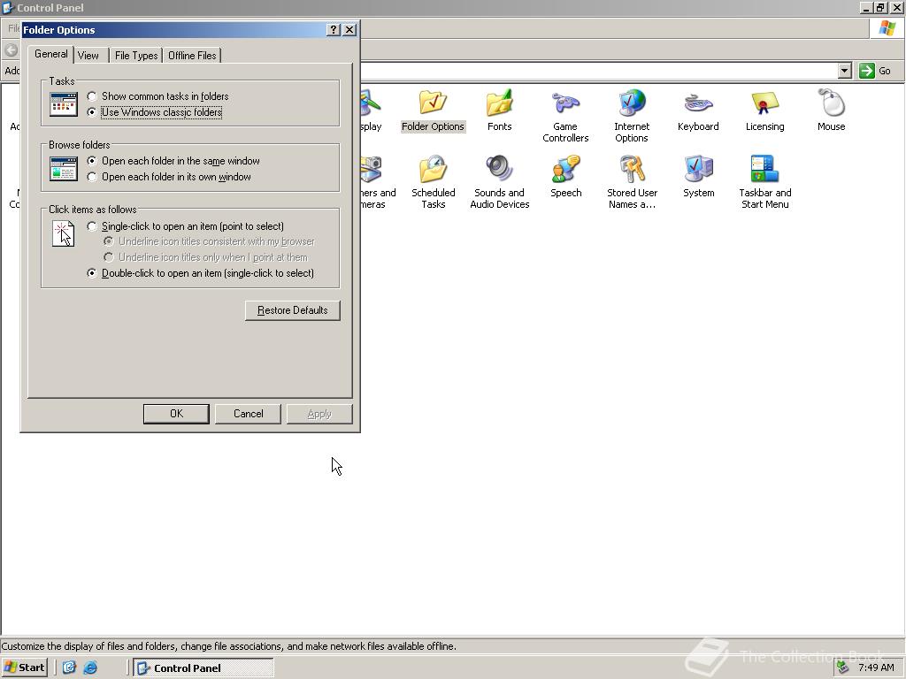Screen dimensions: 906x679
Task: Open the Taskbar and Start Menu icon
Action: tap(764, 182)
